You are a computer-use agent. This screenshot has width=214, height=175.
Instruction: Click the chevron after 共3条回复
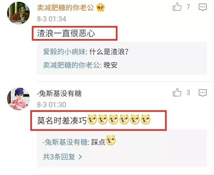pos(80,157)
